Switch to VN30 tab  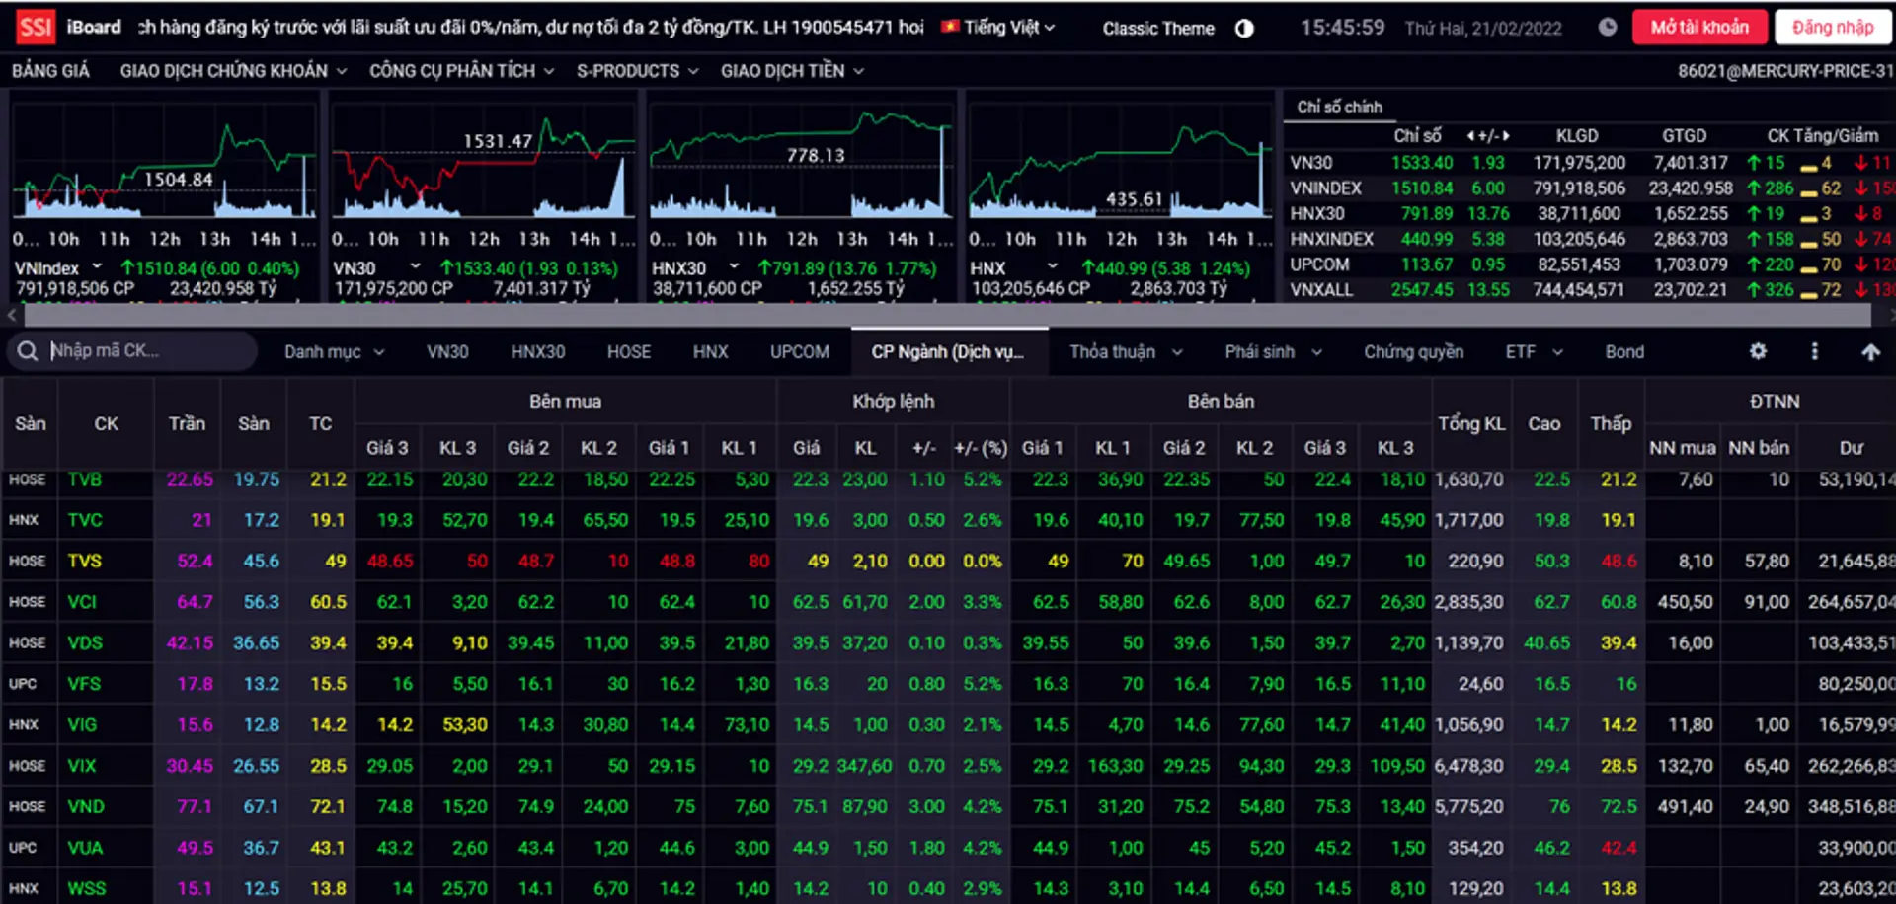(447, 352)
